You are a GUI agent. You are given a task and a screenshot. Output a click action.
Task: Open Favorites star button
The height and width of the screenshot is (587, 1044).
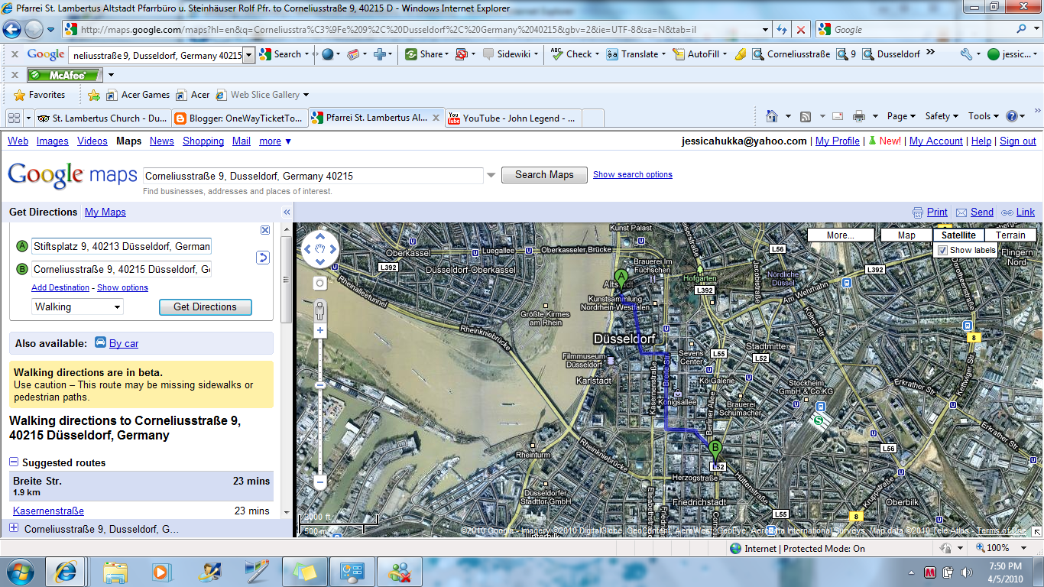coord(40,95)
